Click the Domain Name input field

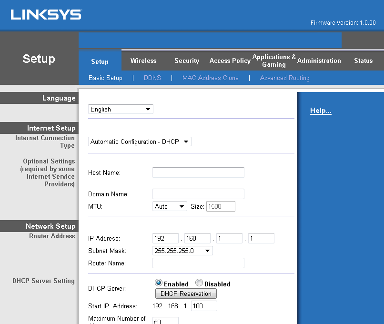[198, 194]
